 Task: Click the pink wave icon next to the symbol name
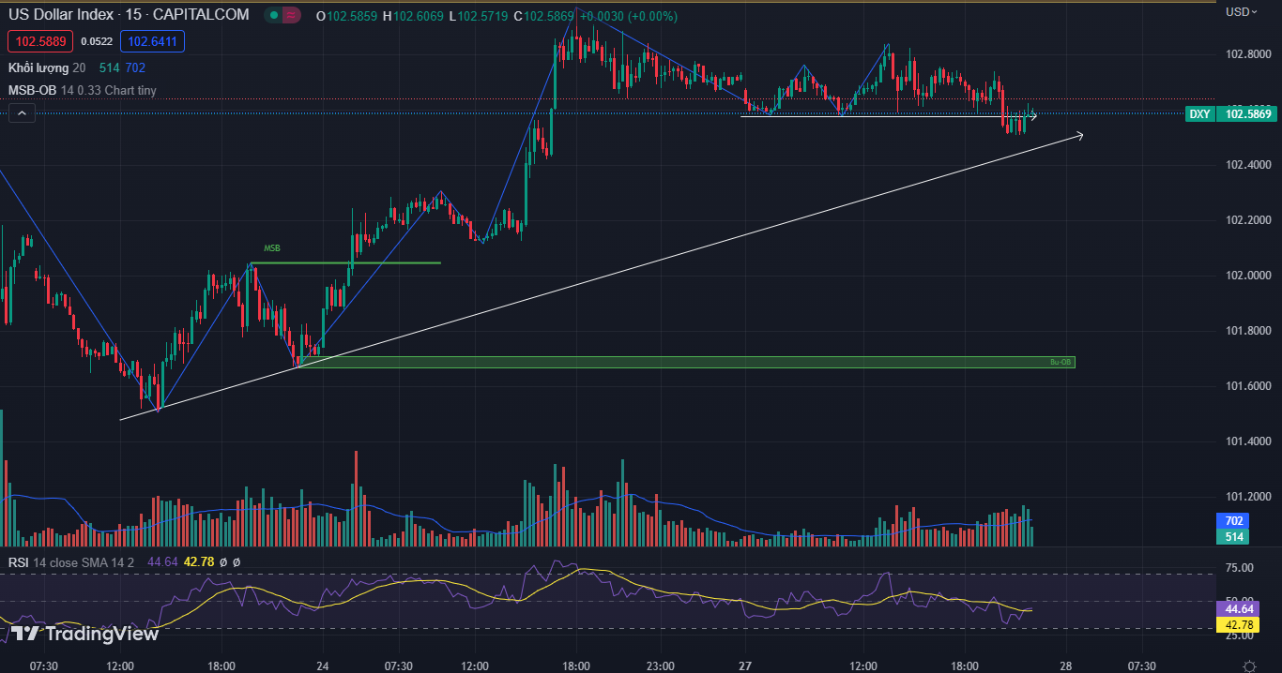pyautogui.click(x=289, y=16)
